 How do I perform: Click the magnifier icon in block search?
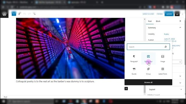coord(166,47)
